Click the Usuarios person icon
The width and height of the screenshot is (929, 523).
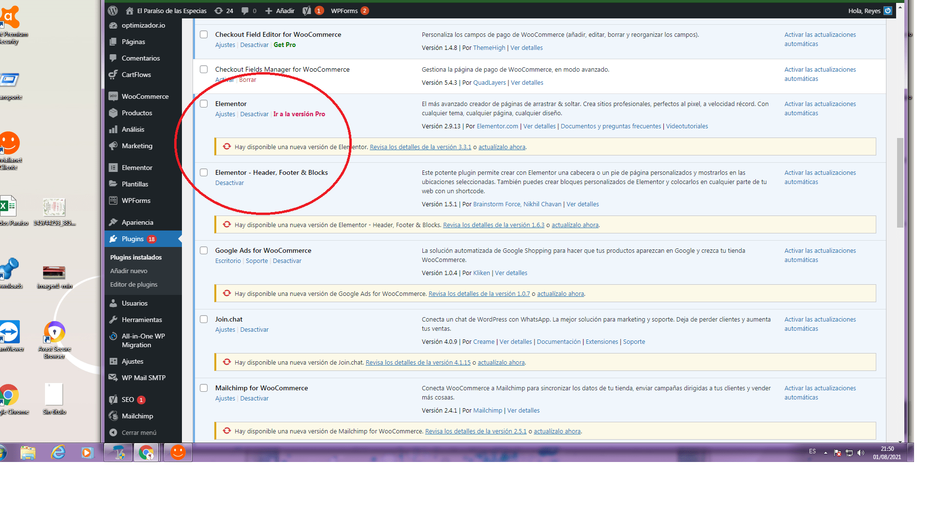tap(113, 303)
